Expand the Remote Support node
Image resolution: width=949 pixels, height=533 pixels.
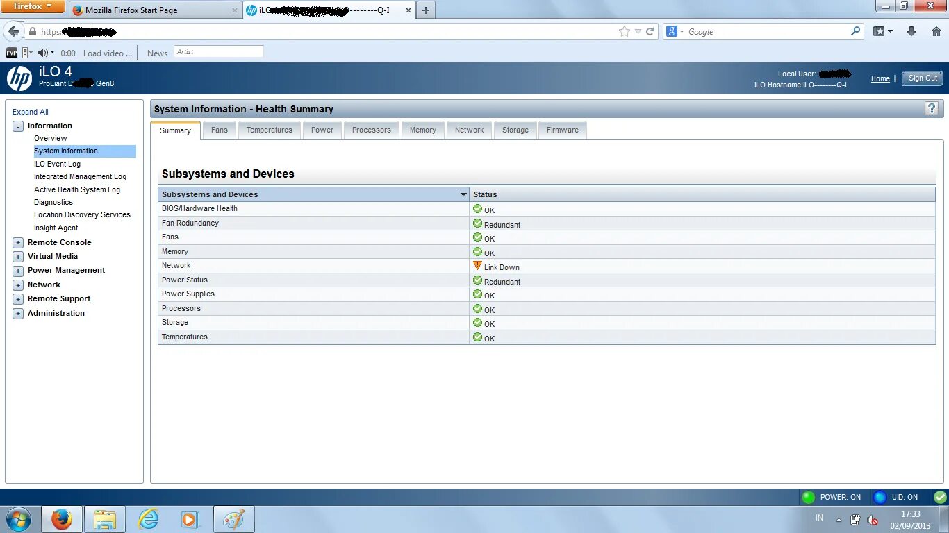pyautogui.click(x=18, y=299)
